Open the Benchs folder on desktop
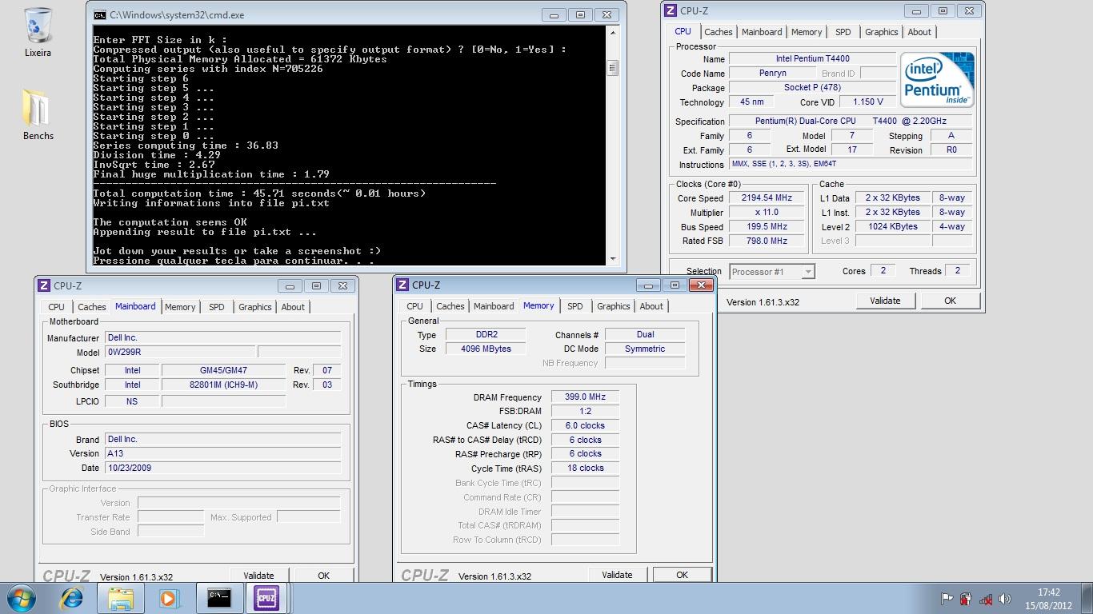This screenshot has height=614, width=1093. pos(38,114)
